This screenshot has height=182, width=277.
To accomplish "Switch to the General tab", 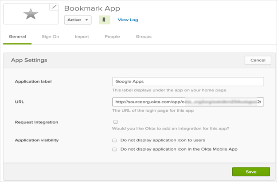I will [17, 37].
